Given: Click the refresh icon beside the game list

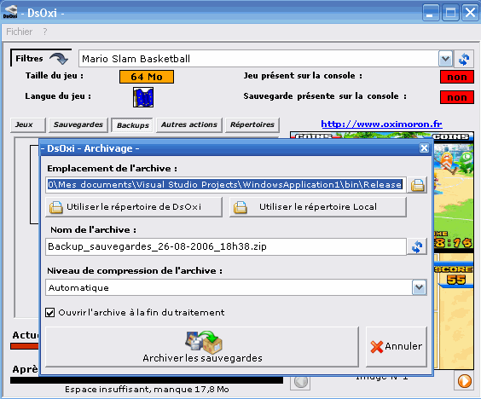Looking at the screenshot, I should coord(464,59).
